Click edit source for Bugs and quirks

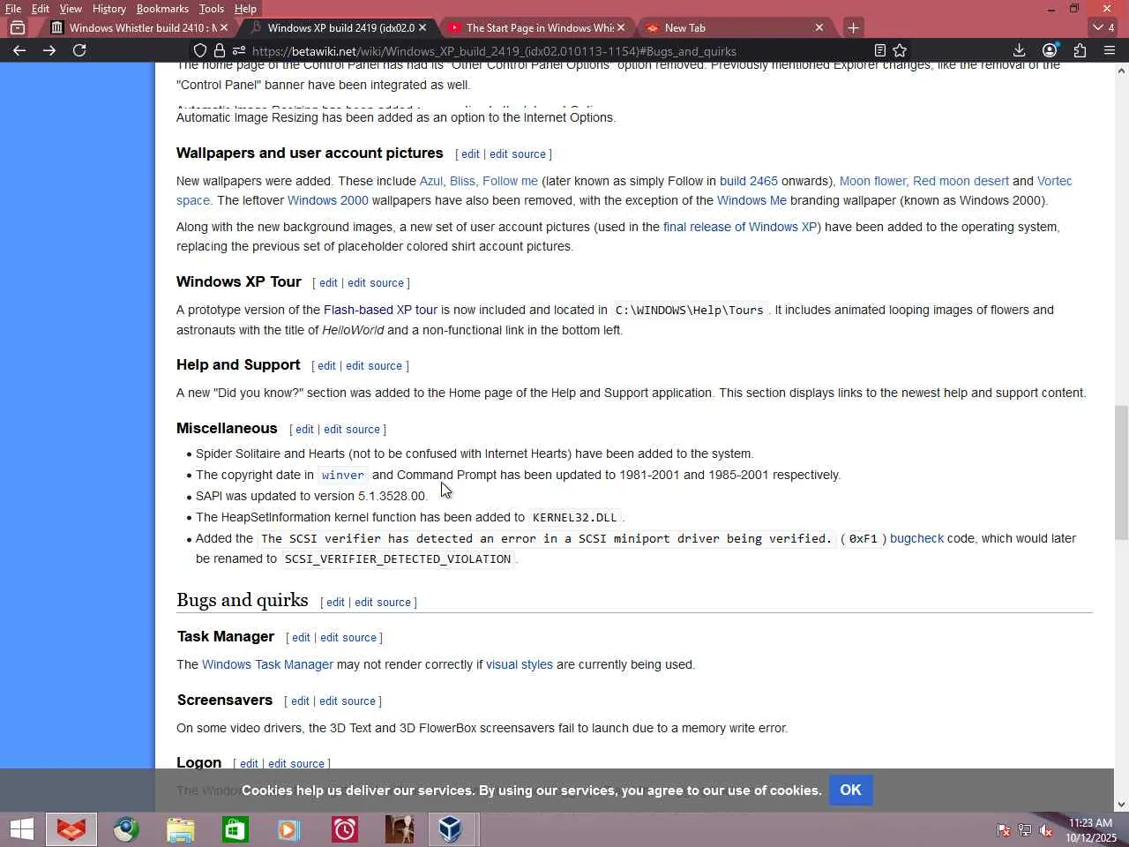383,603
